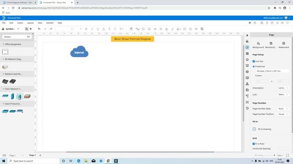
Task: Open the Symbol menu
Action: [x=50, y=23]
